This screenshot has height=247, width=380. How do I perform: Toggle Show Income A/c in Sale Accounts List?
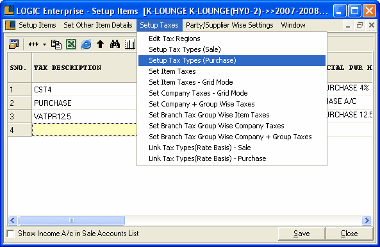tap(11, 234)
